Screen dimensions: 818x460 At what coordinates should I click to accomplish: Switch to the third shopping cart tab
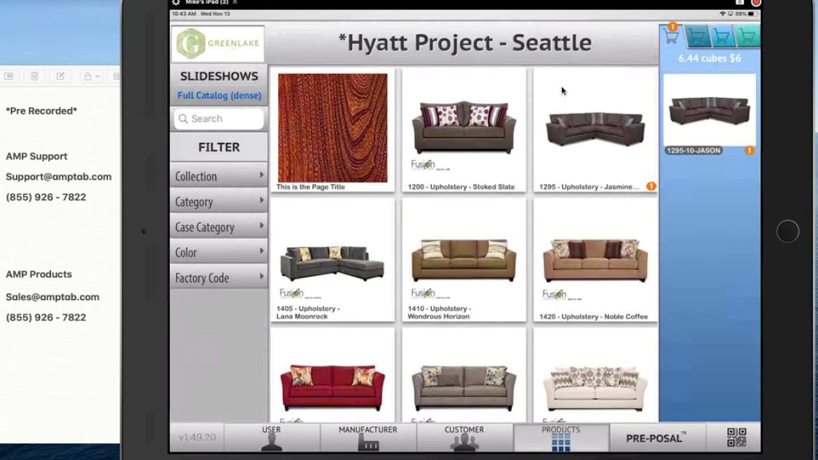(722, 37)
